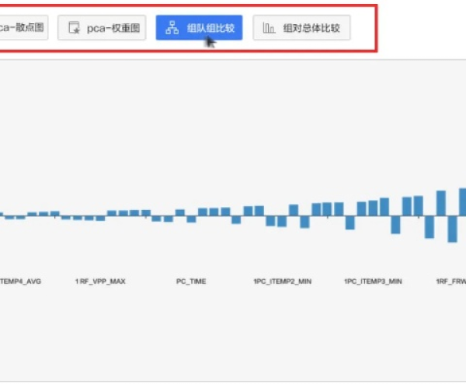Click the longest downward bar near 1RF_FRW

click(x=452, y=229)
